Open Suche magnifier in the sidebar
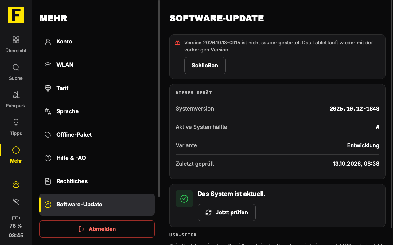 [x=16, y=67]
